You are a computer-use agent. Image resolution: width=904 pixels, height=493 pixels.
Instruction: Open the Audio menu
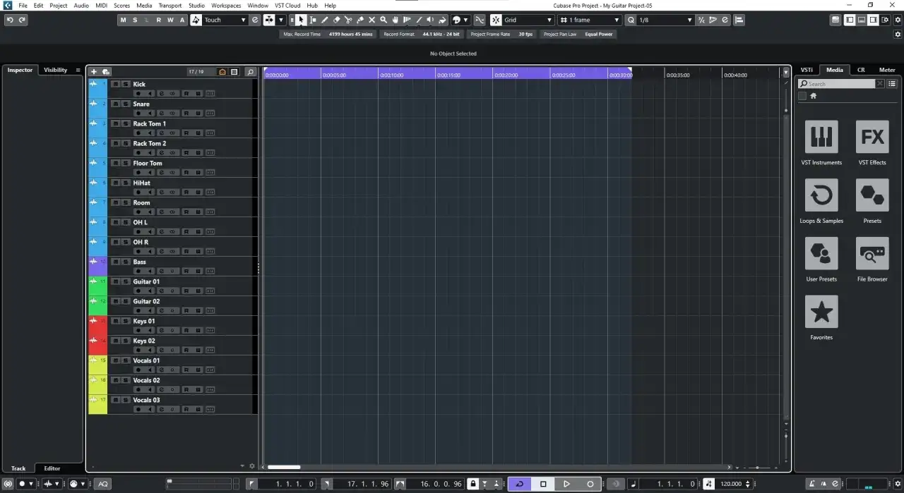pyautogui.click(x=81, y=5)
